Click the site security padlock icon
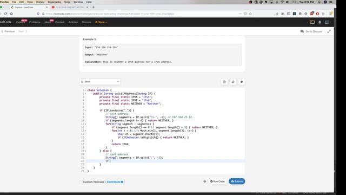This screenshot has width=346, height=195. click(43, 14)
